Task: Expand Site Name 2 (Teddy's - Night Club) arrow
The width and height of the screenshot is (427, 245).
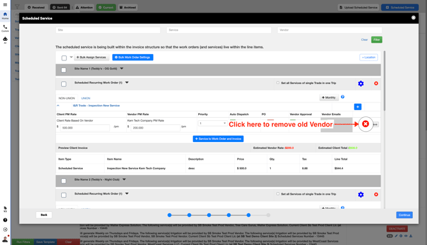Action: (x=124, y=179)
